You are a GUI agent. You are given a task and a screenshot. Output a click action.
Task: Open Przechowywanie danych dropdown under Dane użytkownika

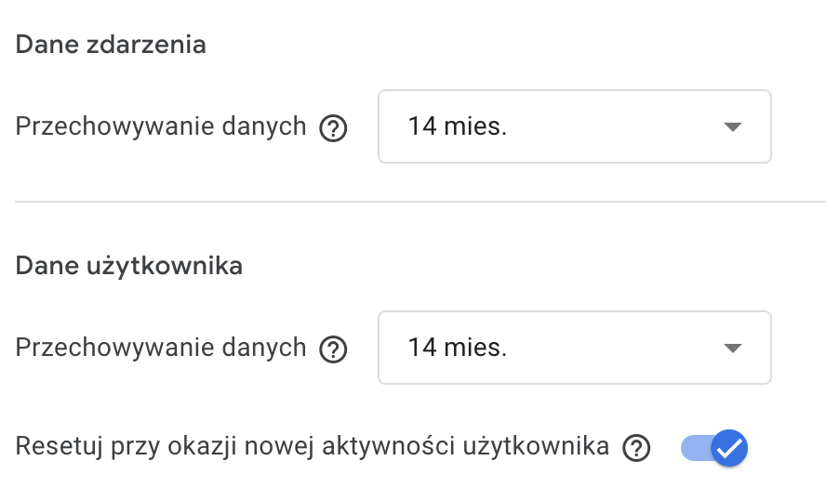click(x=575, y=348)
